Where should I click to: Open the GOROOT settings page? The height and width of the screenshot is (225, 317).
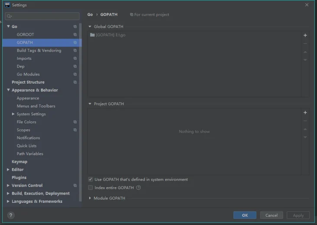click(25, 34)
